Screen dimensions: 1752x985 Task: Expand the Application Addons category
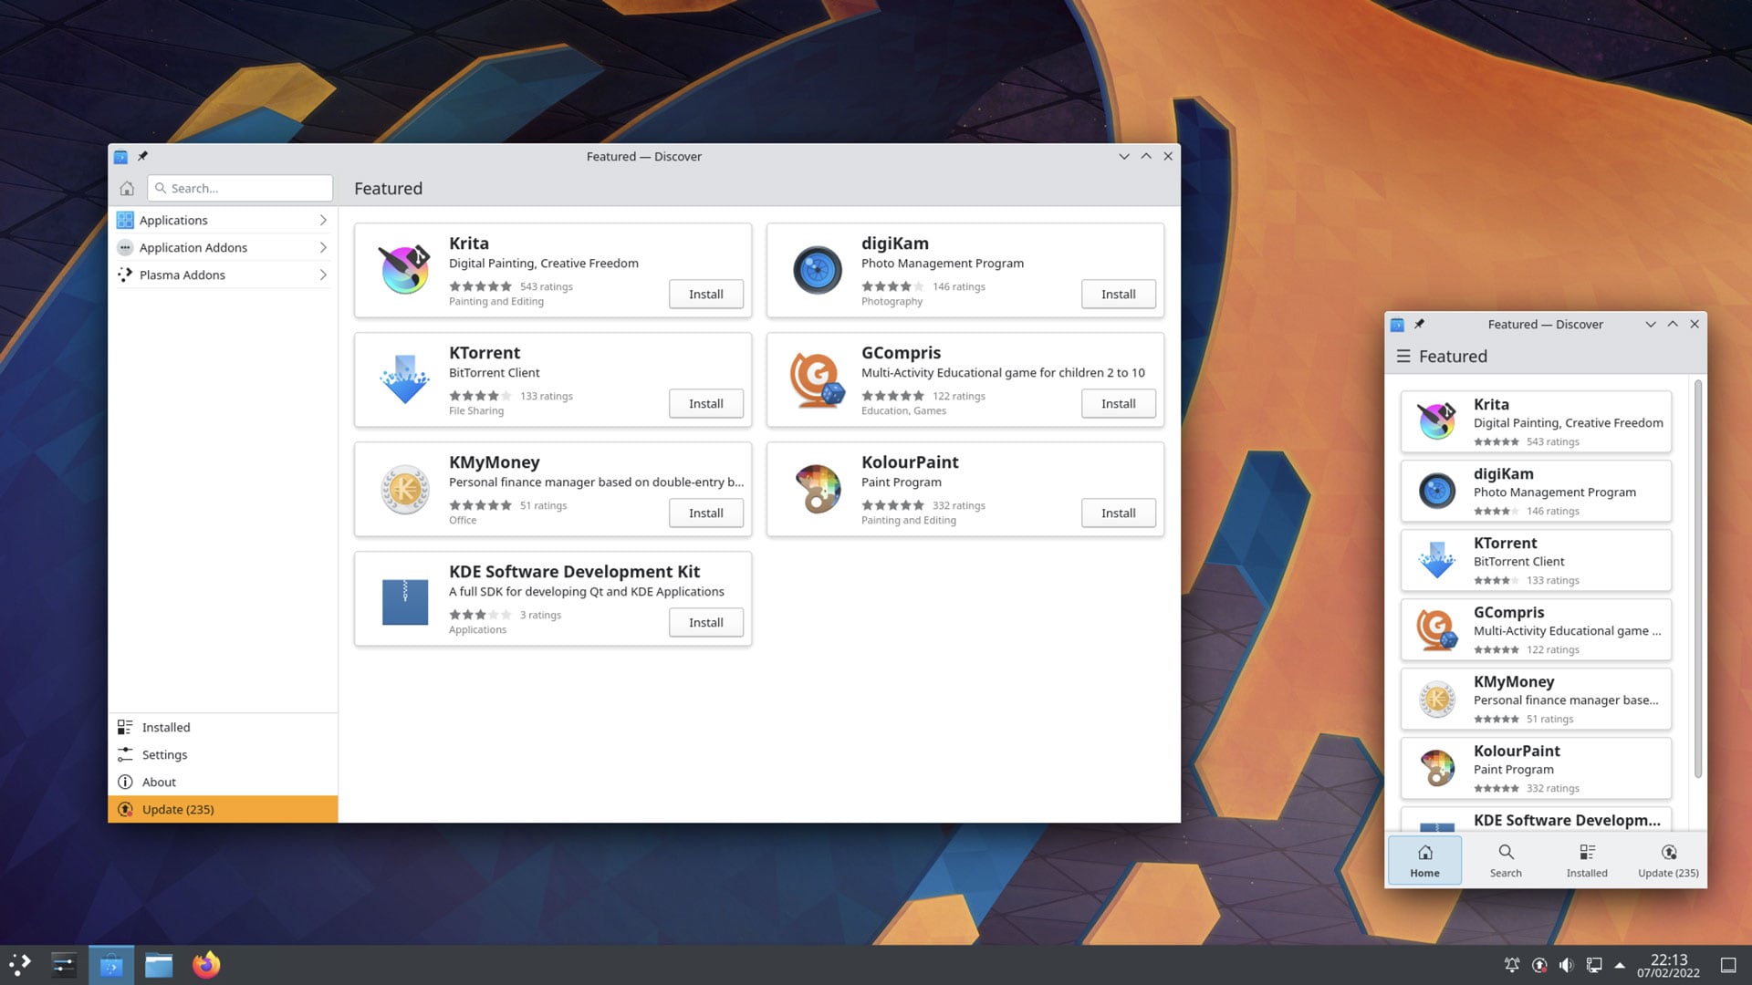(224, 248)
